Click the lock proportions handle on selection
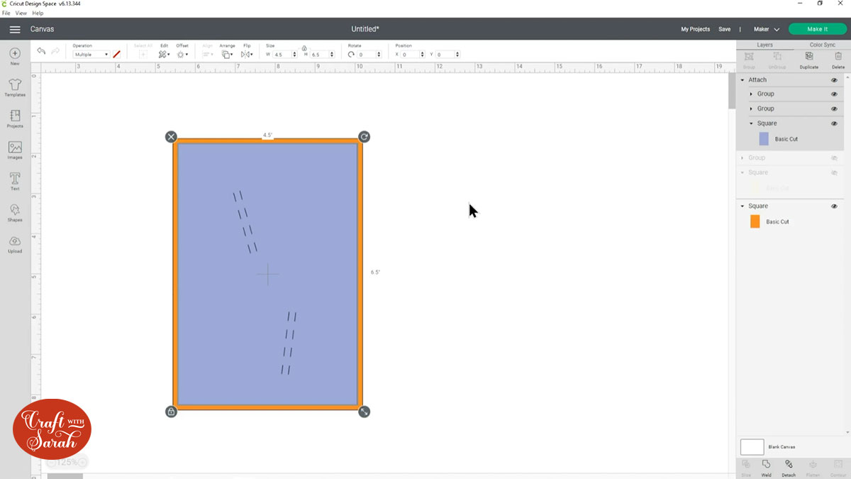This screenshot has height=479, width=851. point(171,412)
